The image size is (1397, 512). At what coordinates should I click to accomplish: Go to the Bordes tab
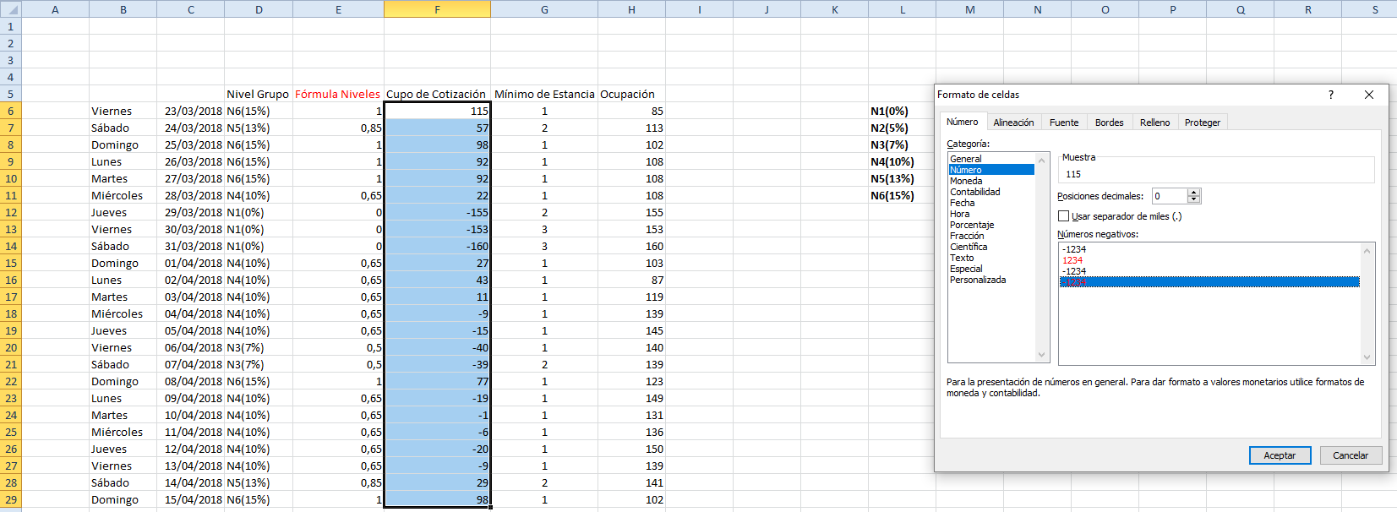[1109, 123]
